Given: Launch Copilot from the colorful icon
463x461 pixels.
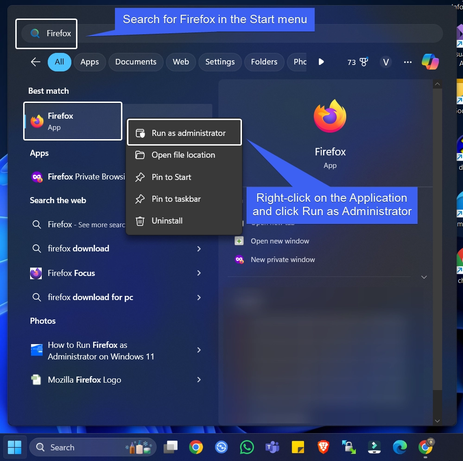Looking at the screenshot, I should pos(430,62).
